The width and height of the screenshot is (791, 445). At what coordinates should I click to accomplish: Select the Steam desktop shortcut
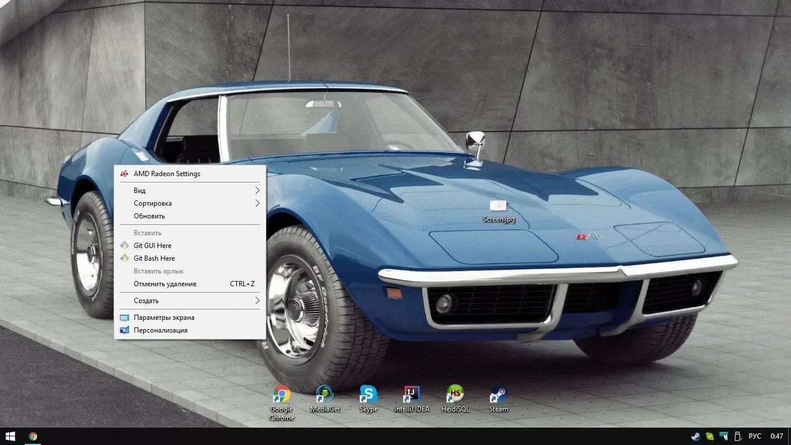coord(499,399)
